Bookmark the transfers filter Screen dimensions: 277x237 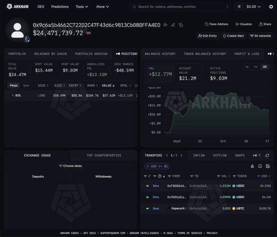[260, 166]
